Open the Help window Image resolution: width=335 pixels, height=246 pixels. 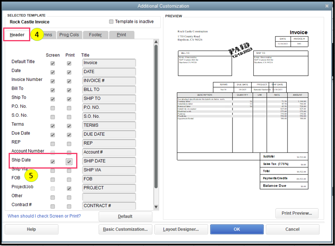click(31, 229)
